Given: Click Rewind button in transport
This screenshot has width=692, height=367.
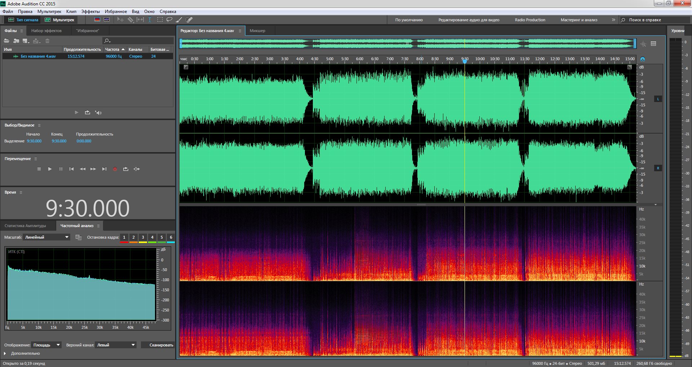Looking at the screenshot, I should [x=83, y=169].
